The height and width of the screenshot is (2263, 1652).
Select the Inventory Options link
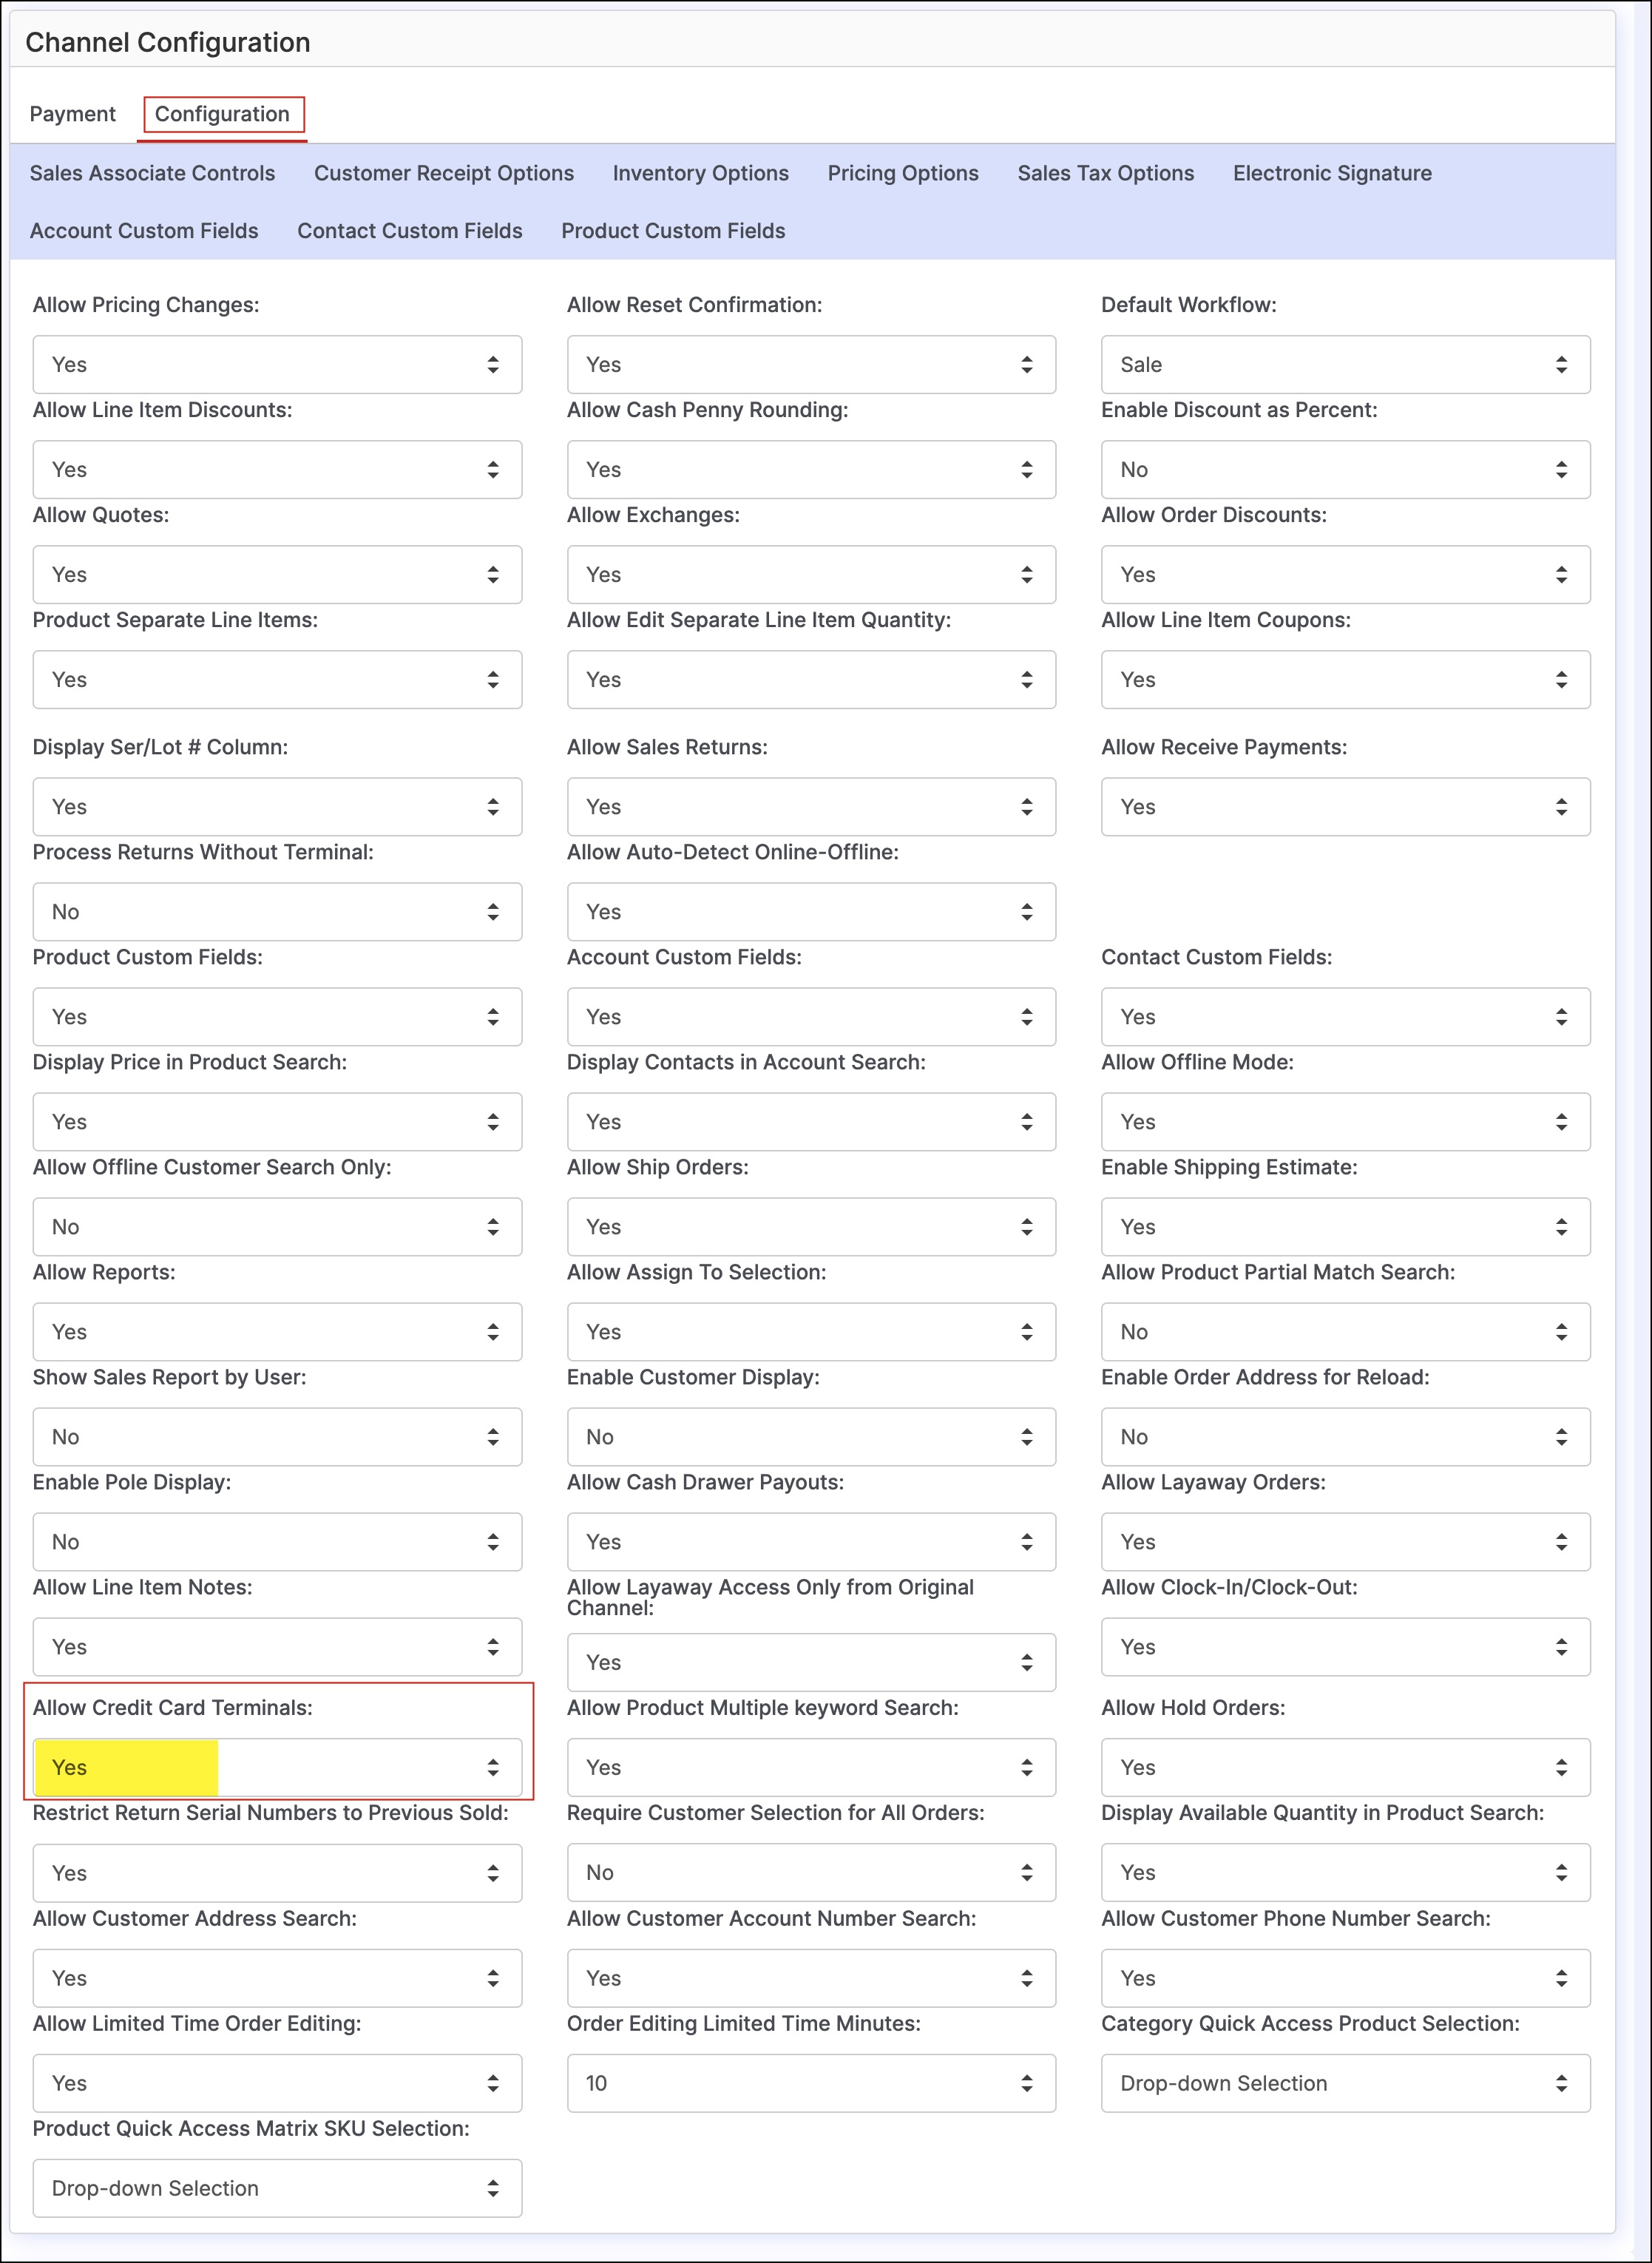tap(700, 173)
